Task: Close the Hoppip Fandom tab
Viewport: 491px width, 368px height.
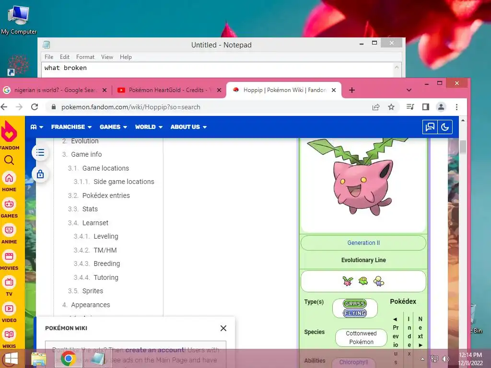Action: pos(334,90)
